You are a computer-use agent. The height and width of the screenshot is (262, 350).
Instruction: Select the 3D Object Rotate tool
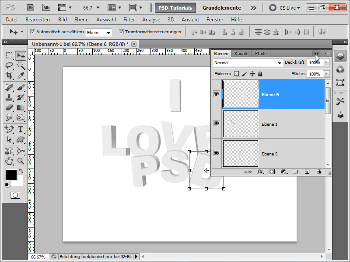9,151
